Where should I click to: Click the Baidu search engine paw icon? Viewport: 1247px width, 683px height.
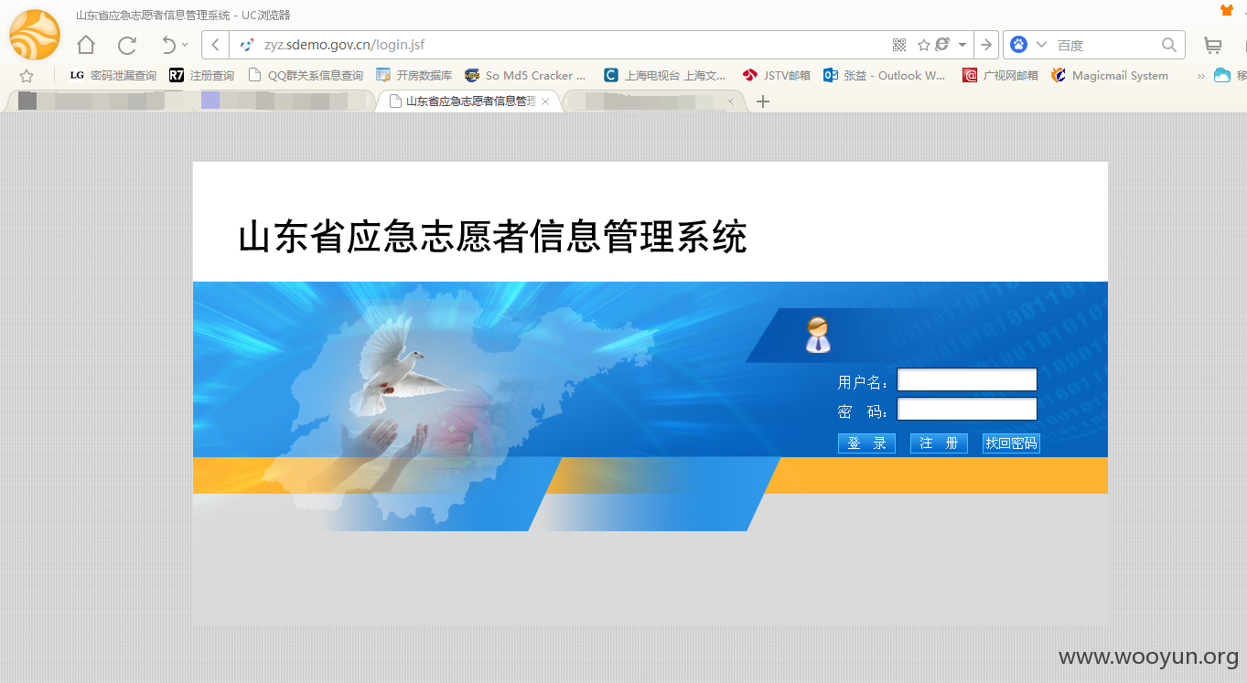(x=1018, y=45)
